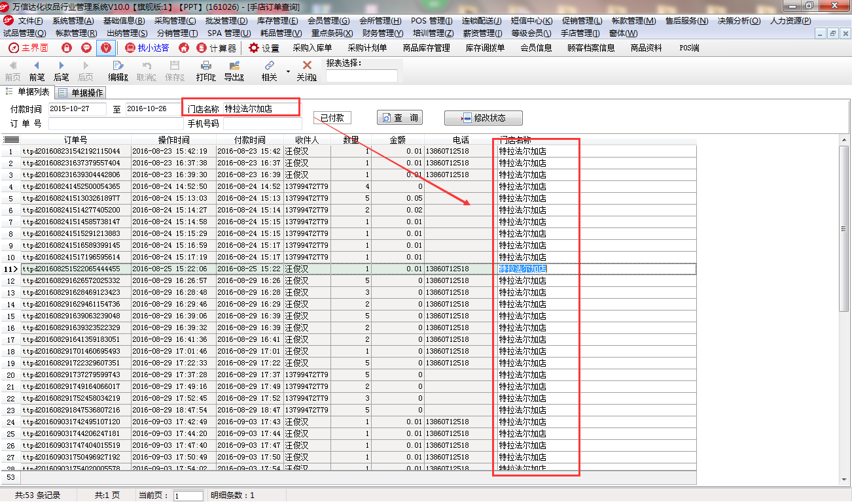Open the 手店管理 menu

580,33
